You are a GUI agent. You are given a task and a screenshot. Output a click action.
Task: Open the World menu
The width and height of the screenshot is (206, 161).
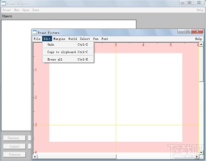[72, 39]
